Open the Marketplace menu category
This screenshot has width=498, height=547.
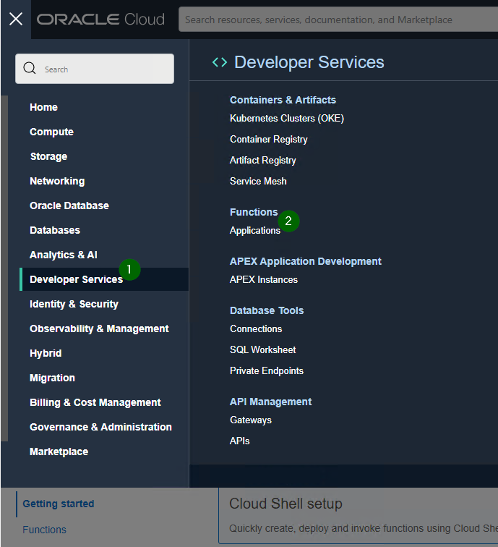(x=59, y=451)
